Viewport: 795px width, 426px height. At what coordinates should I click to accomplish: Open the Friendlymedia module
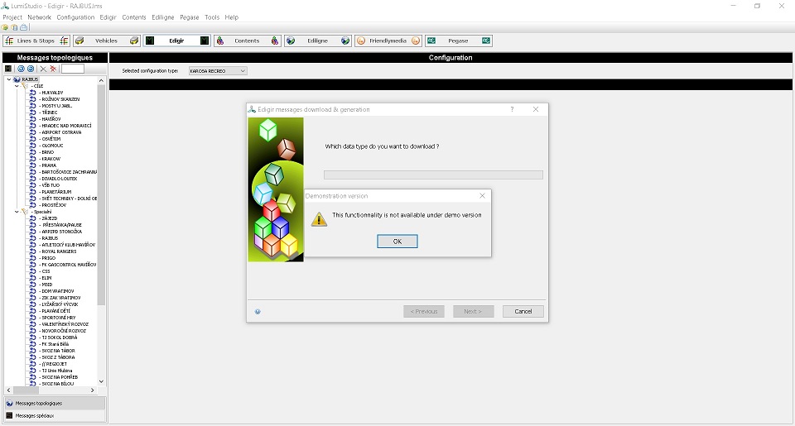coord(388,41)
